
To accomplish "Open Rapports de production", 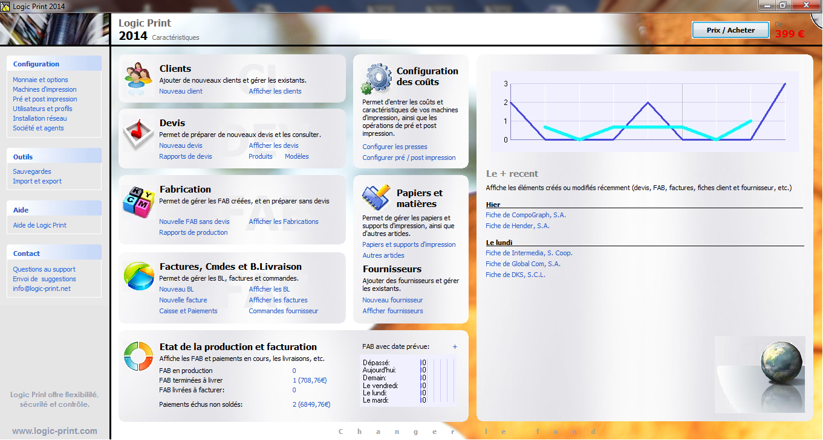I will pyautogui.click(x=194, y=232).
